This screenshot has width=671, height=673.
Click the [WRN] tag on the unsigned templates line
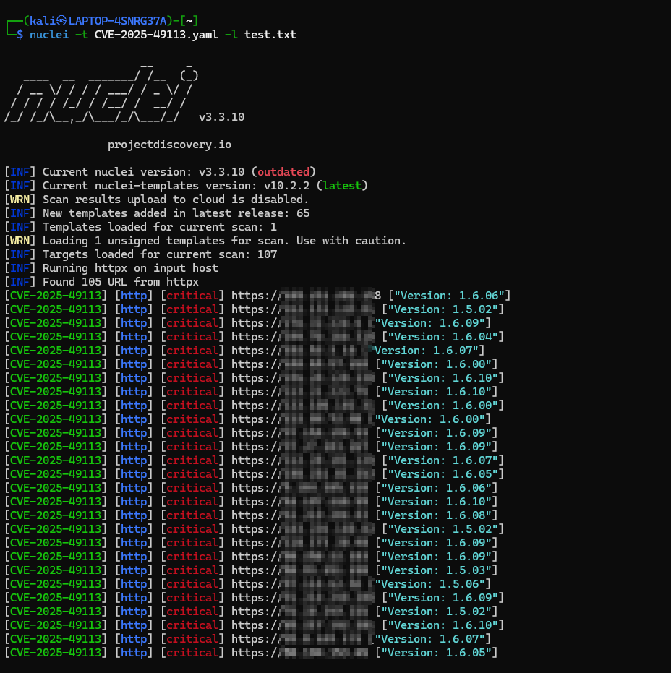20,241
